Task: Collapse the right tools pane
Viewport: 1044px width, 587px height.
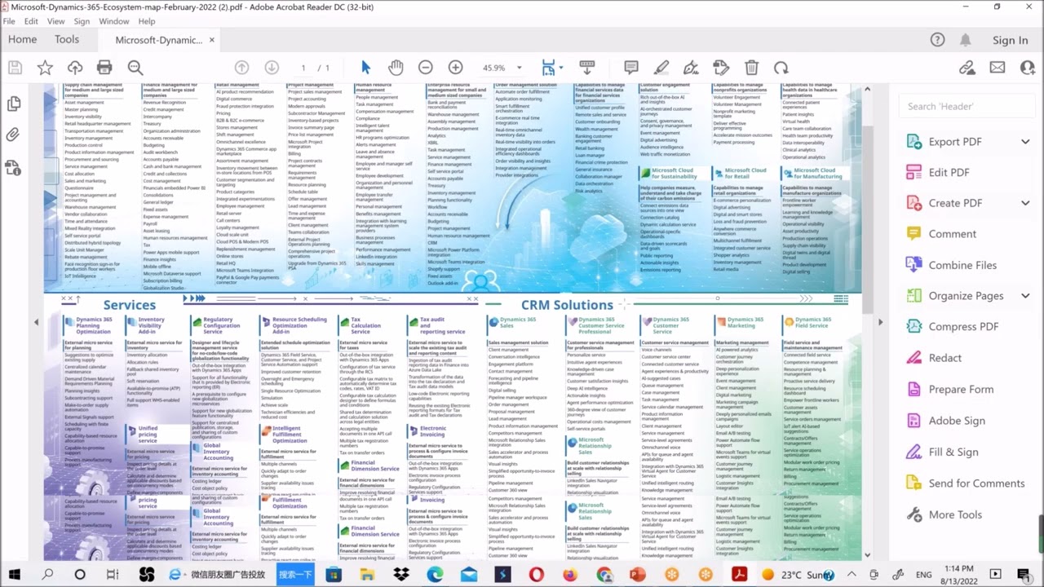Action: (880, 322)
